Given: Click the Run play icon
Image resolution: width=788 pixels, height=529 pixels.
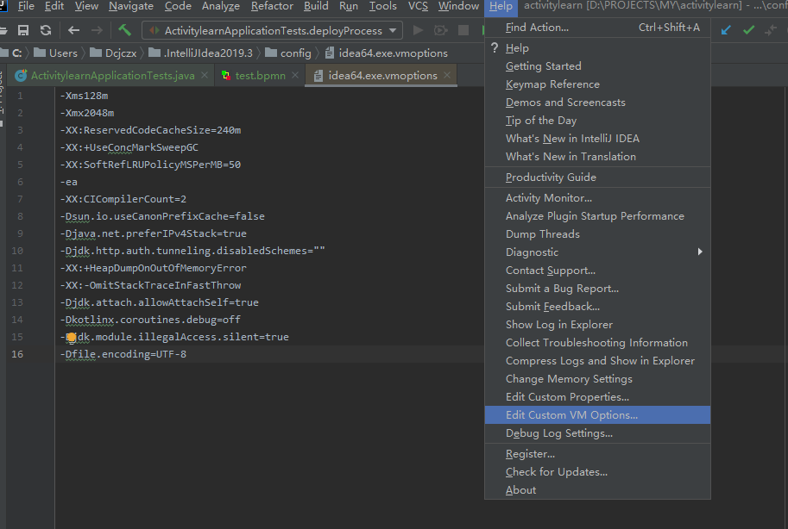Looking at the screenshot, I should point(418,31).
